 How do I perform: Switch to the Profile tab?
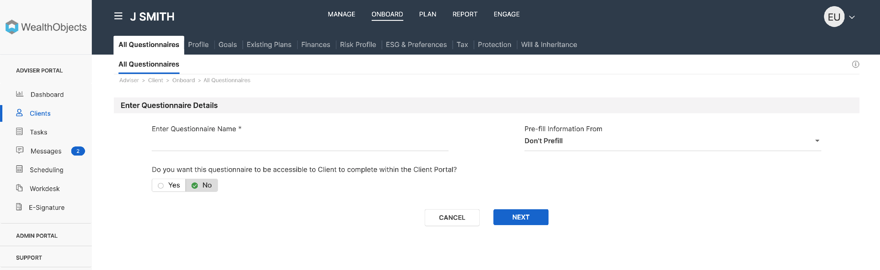pos(198,45)
